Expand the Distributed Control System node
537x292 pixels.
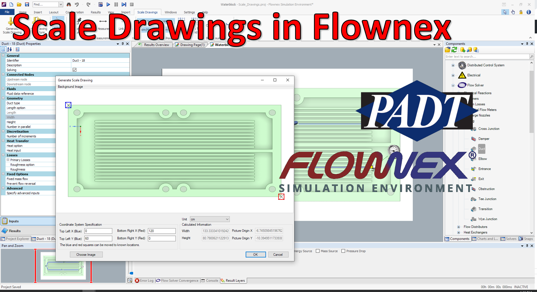453,65
